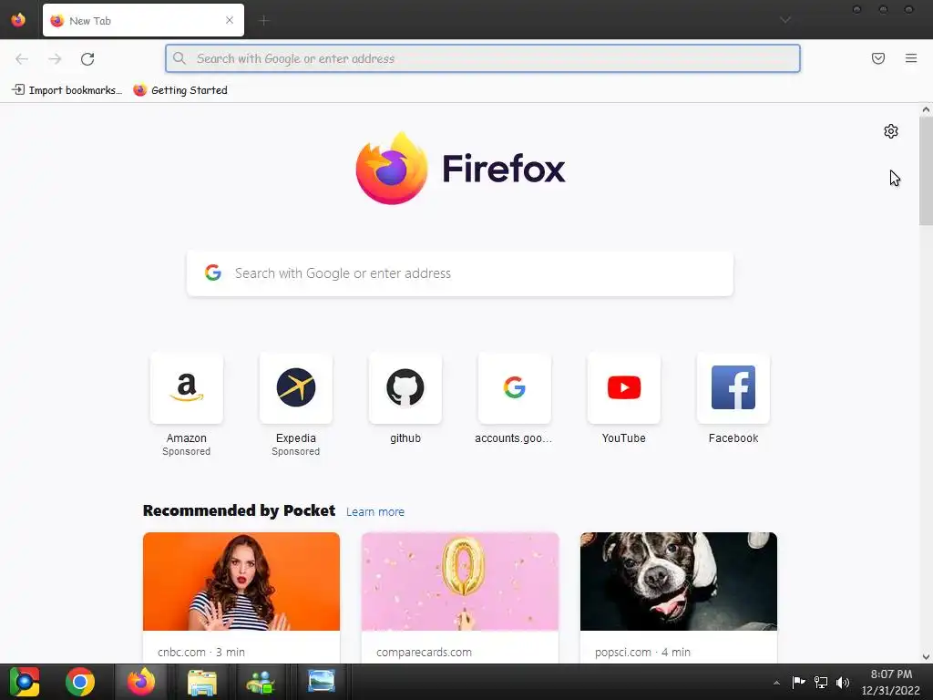
Task: Click the Firefox logo on the page
Action: pyautogui.click(x=392, y=169)
